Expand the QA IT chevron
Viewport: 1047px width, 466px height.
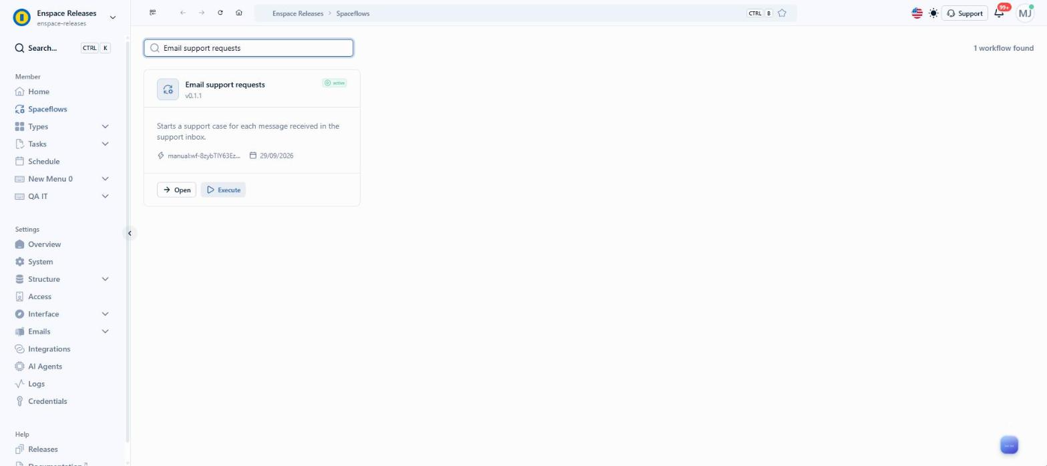(105, 196)
